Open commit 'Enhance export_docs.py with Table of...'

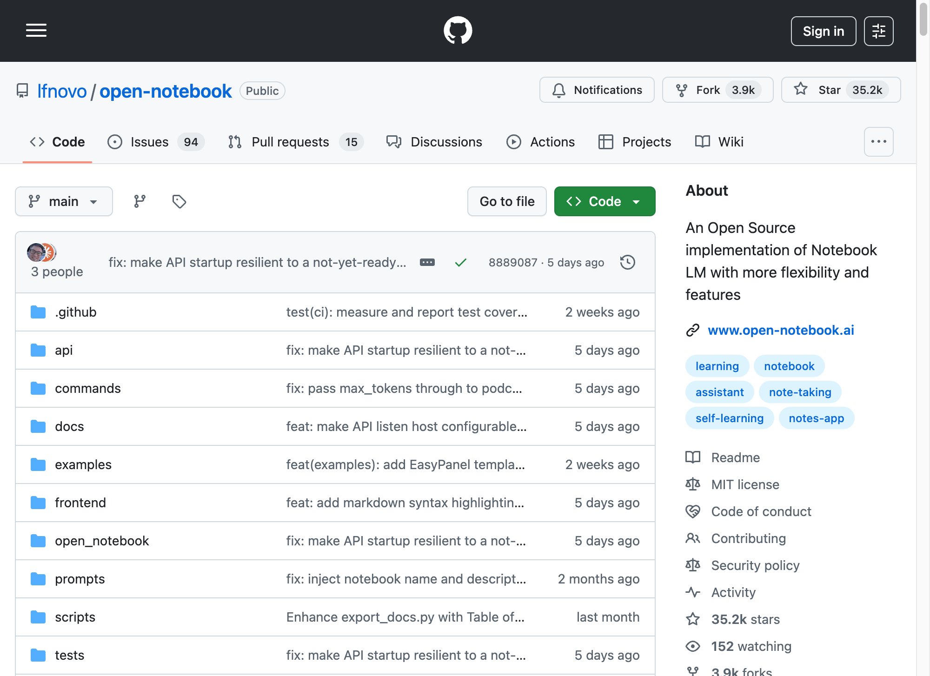pos(405,617)
